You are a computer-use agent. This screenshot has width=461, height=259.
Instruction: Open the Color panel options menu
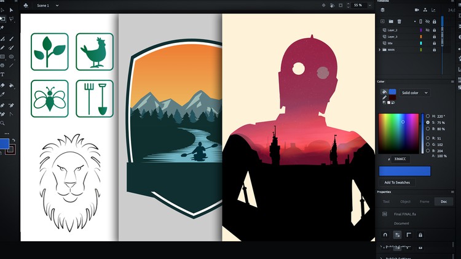point(452,82)
